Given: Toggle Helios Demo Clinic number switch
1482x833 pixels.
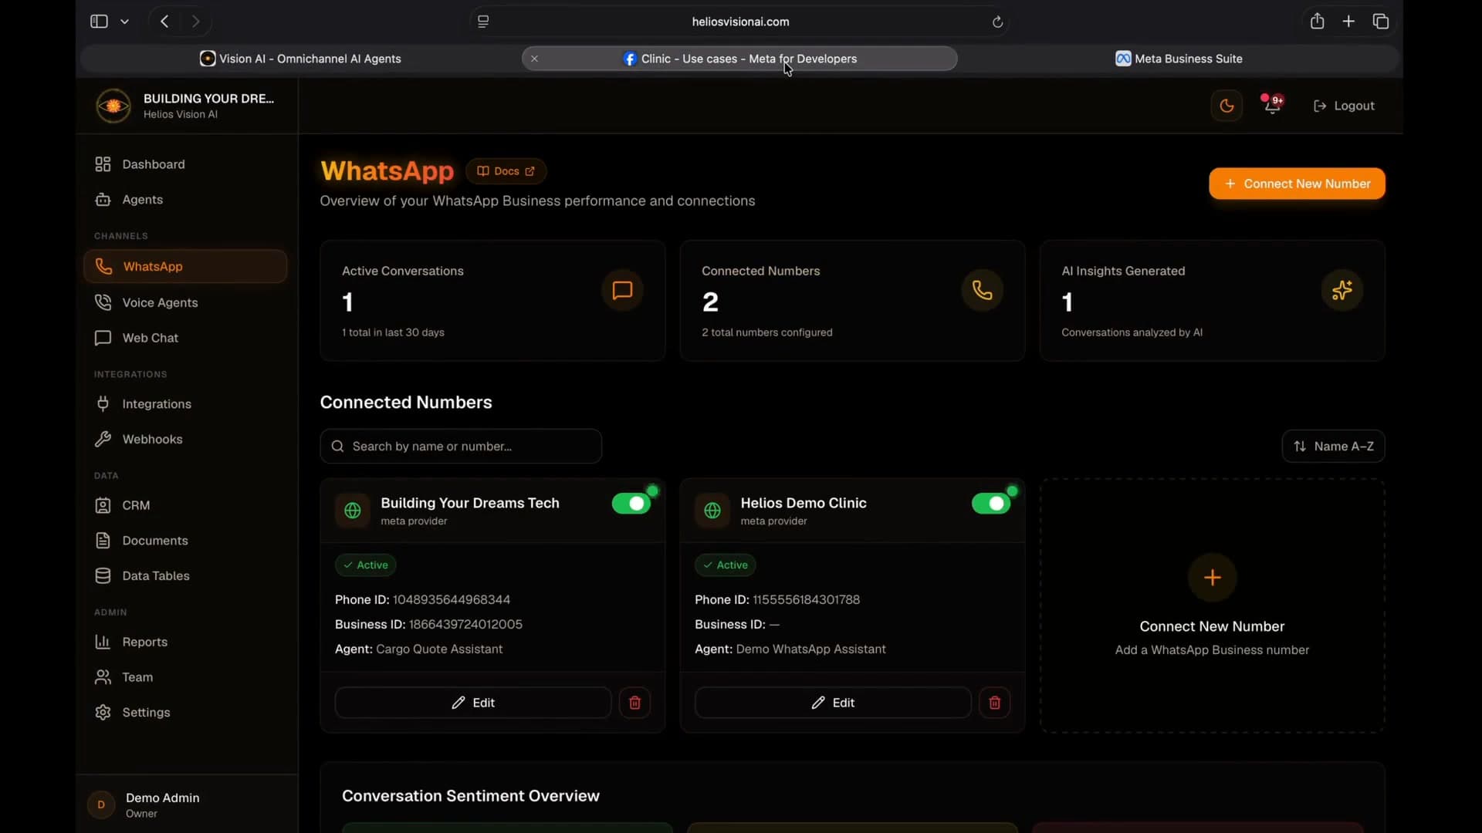Looking at the screenshot, I should pyautogui.click(x=991, y=504).
